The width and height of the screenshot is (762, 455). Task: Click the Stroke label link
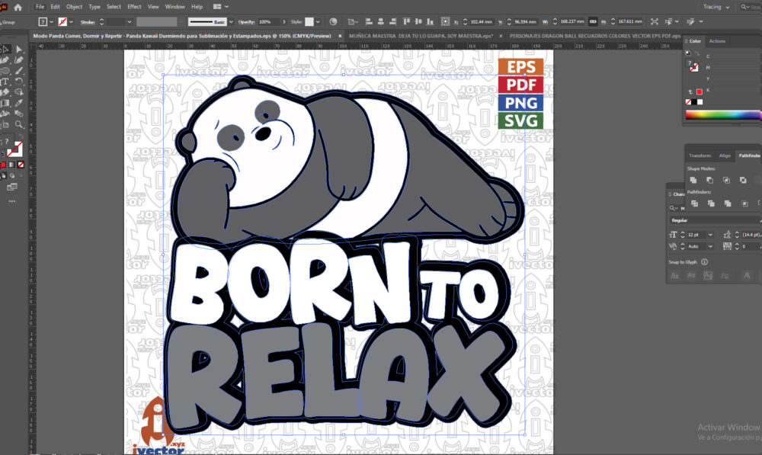[88, 22]
